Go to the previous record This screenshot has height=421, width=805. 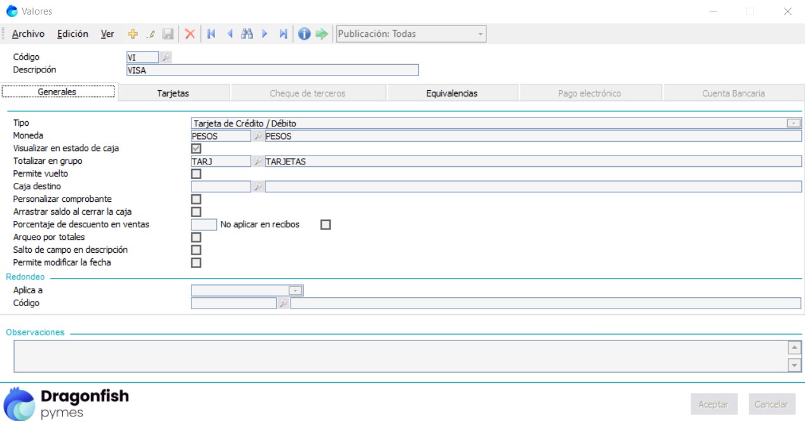click(230, 34)
